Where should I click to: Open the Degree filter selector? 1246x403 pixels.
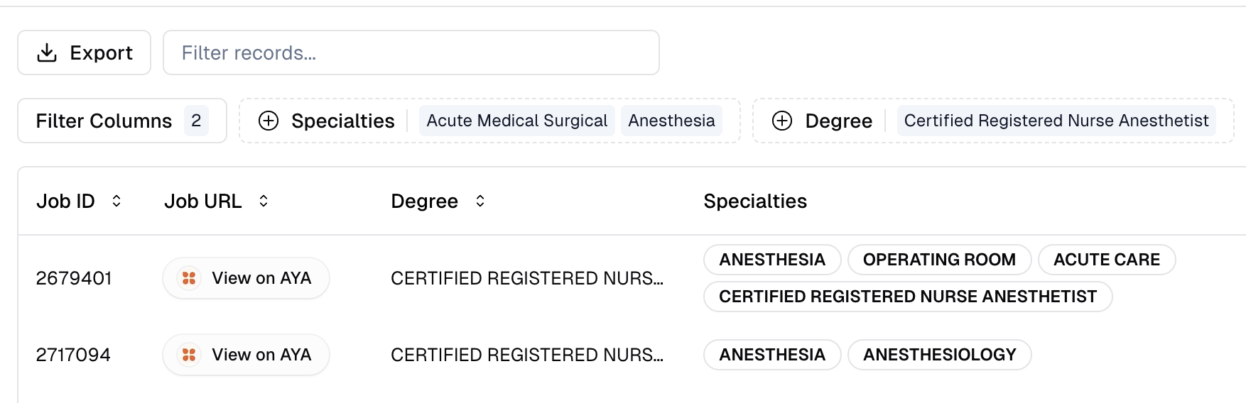coord(838,121)
